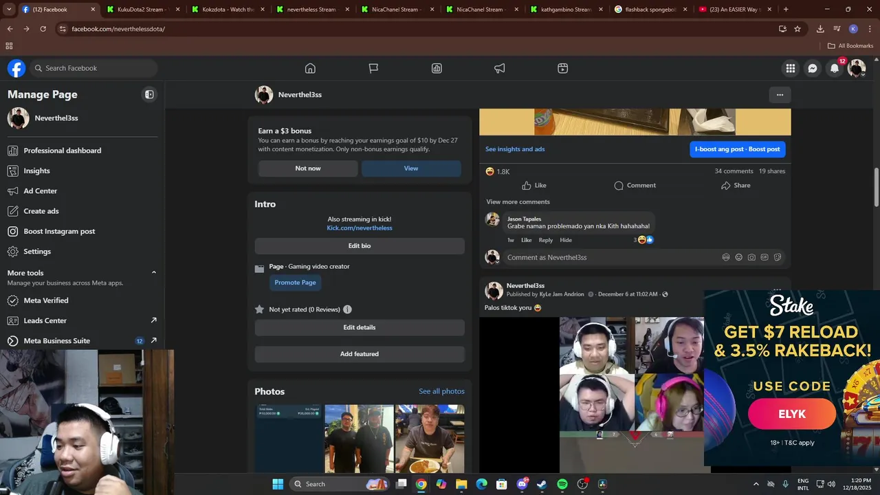Screen dimensions: 880x495
Task: Open the avatar sticker icon in comment box
Action: (726, 257)
